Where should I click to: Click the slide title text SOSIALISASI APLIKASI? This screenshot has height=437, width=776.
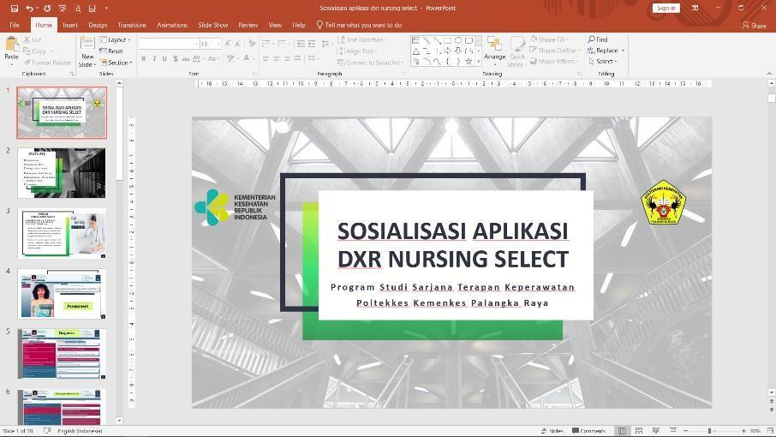tap(453, 231)
